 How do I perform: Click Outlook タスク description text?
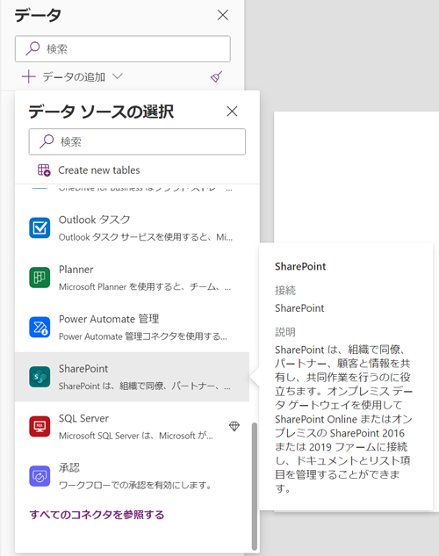[146, 237]
